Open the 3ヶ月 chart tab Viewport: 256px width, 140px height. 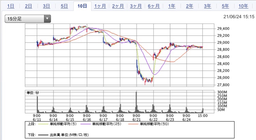136,6
